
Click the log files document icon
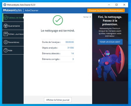pyautogui.click(x=6, y=34)
